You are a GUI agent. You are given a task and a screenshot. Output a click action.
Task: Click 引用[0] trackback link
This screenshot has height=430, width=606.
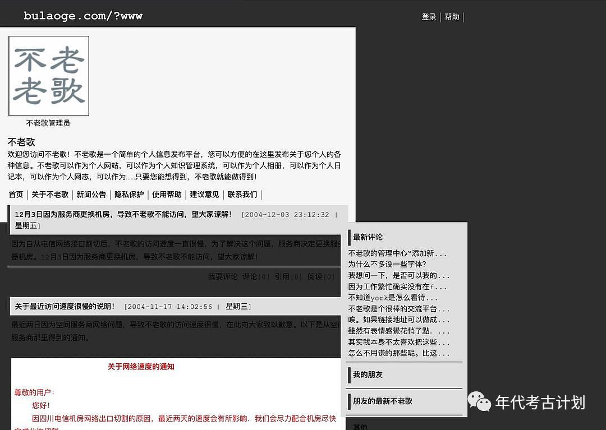[288, 276]
